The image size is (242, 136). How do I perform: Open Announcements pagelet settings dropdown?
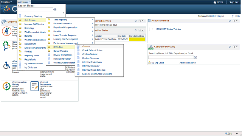235,21
